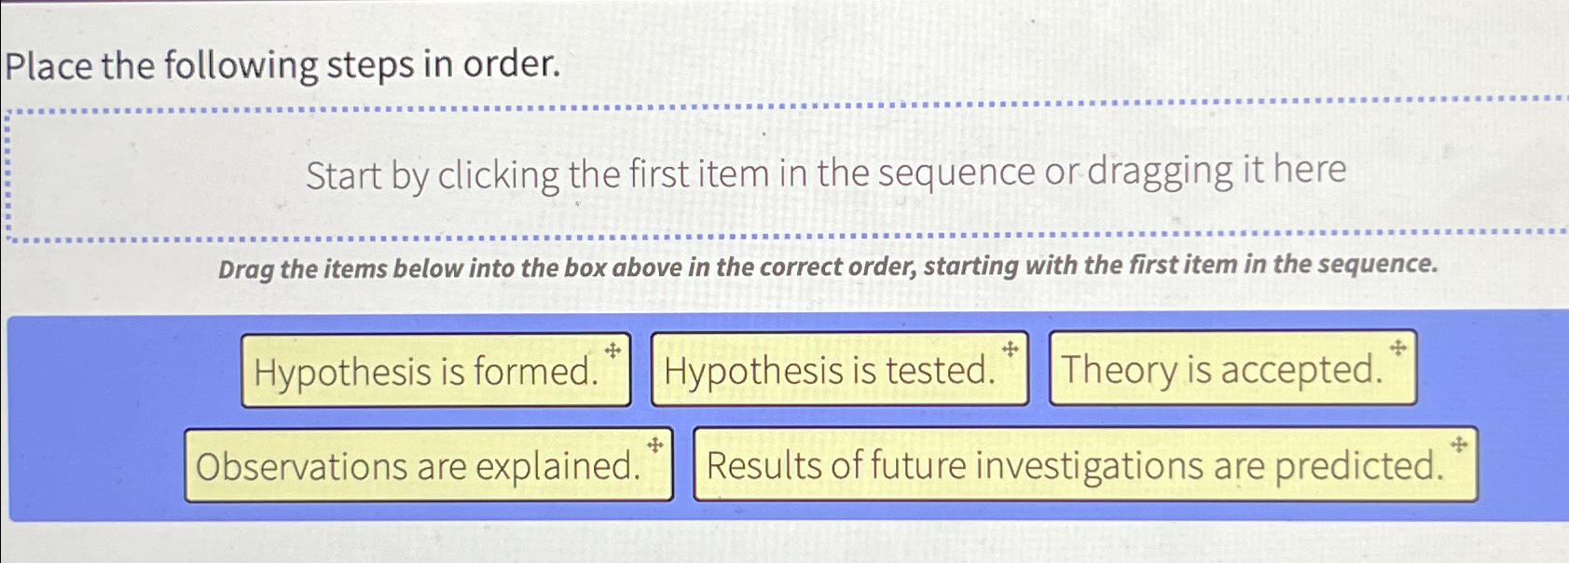The image size is (1569, 563).
Task: Click the drag handle on 'Hypothesis is formed.'
Action: click(614, 351)
